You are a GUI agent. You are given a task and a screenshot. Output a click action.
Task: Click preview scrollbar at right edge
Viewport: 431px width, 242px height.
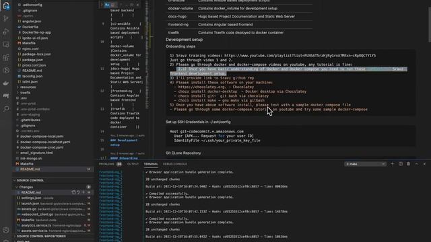[x=429, y=25]
